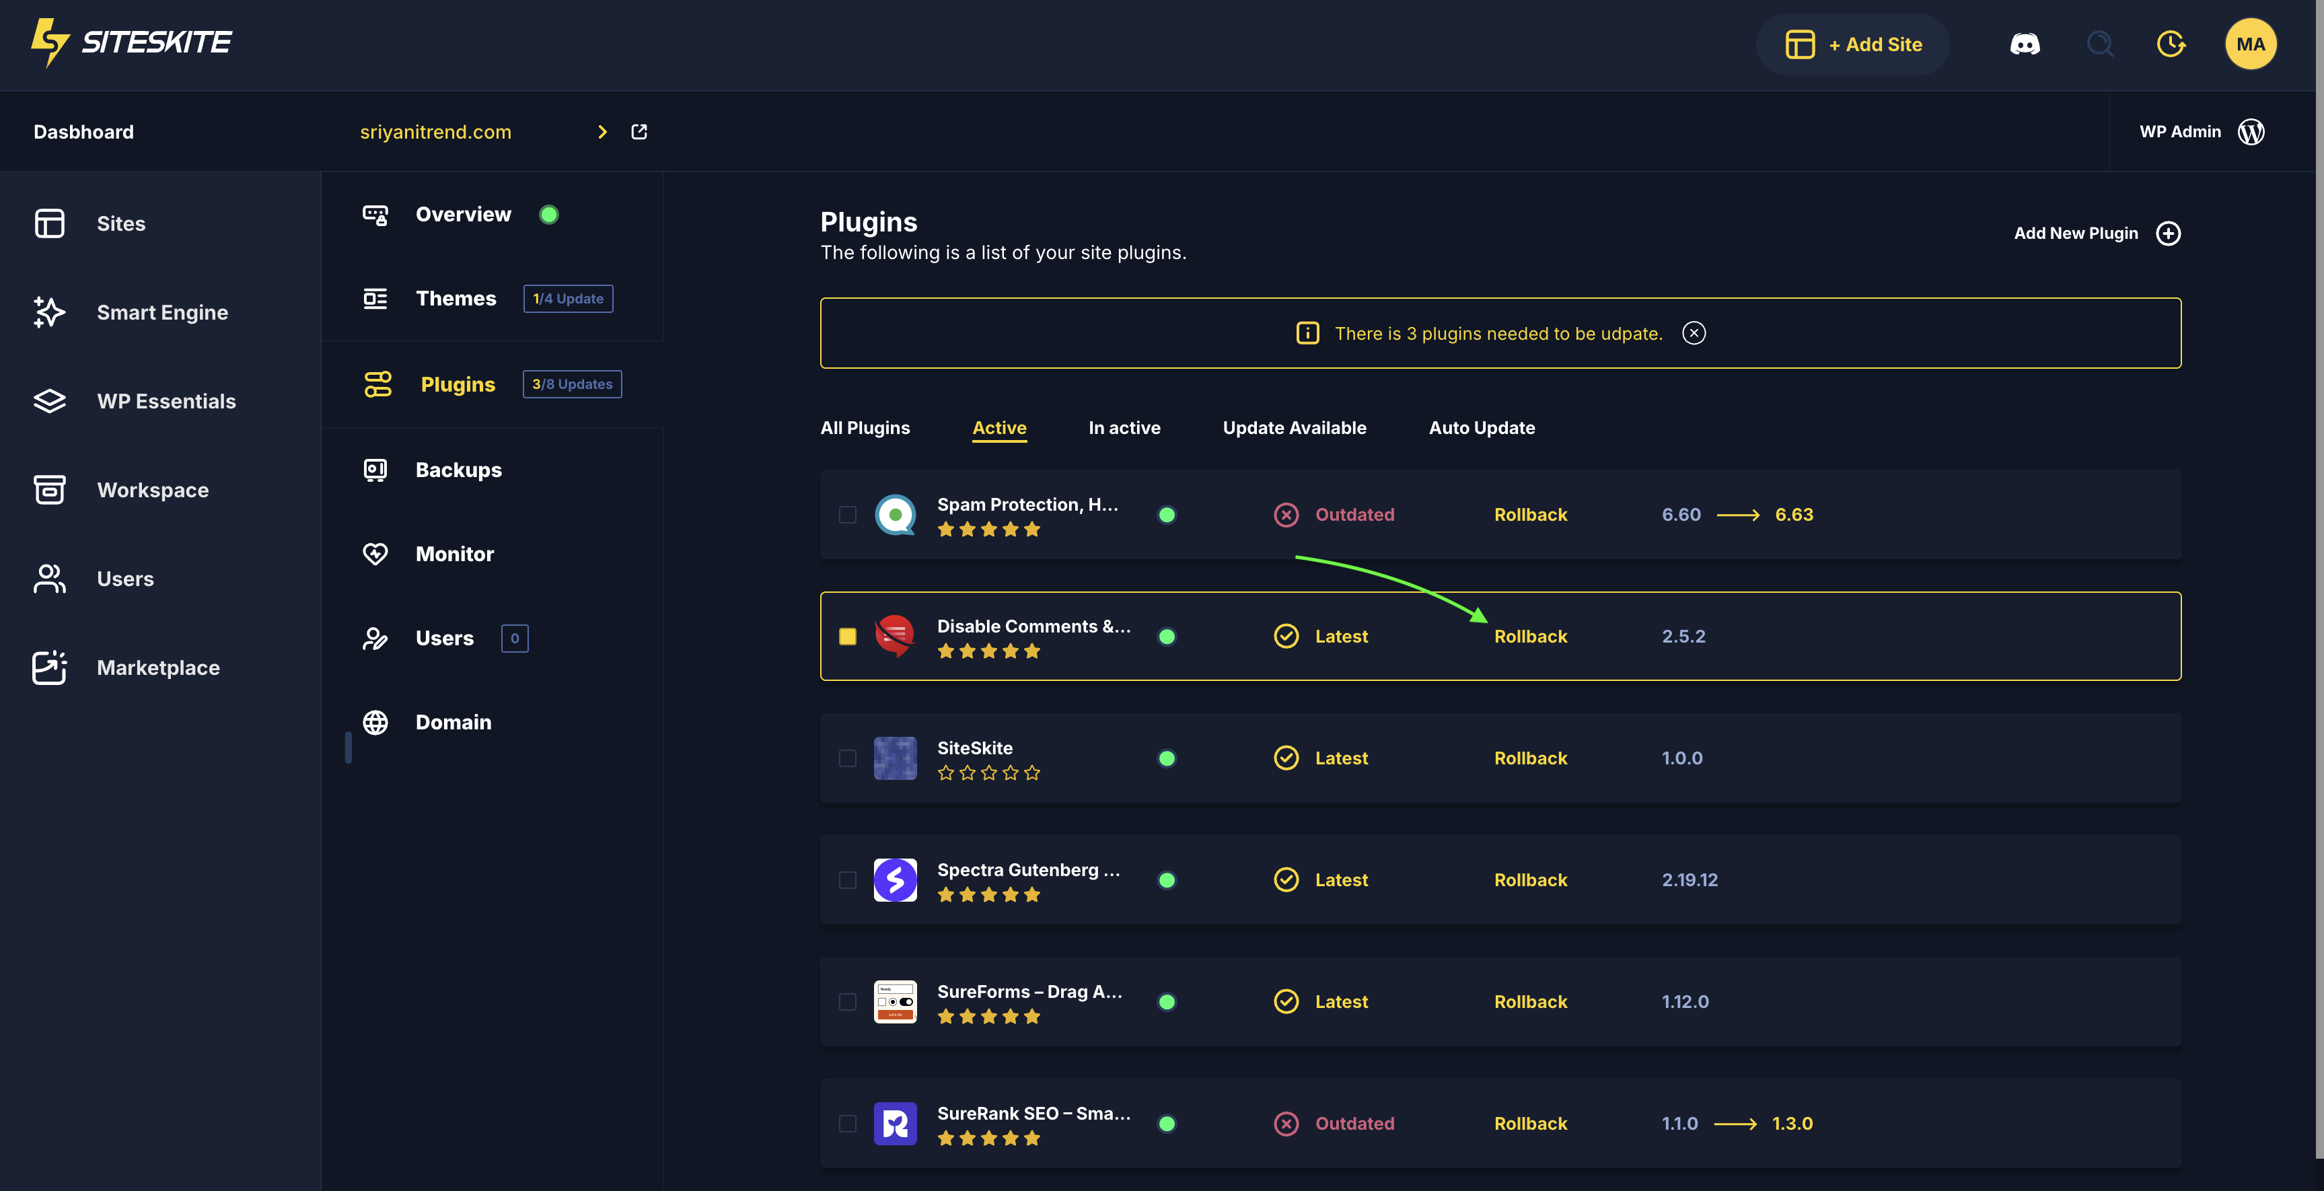2324x1191 pixels.
Task: Check the Spam Protection plugin checkbox
Action: 847,515
